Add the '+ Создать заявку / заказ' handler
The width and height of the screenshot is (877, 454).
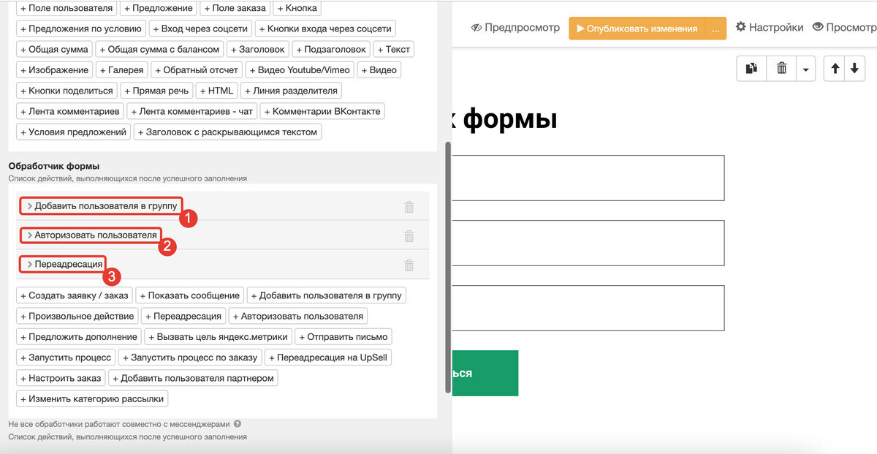point(75,295)
